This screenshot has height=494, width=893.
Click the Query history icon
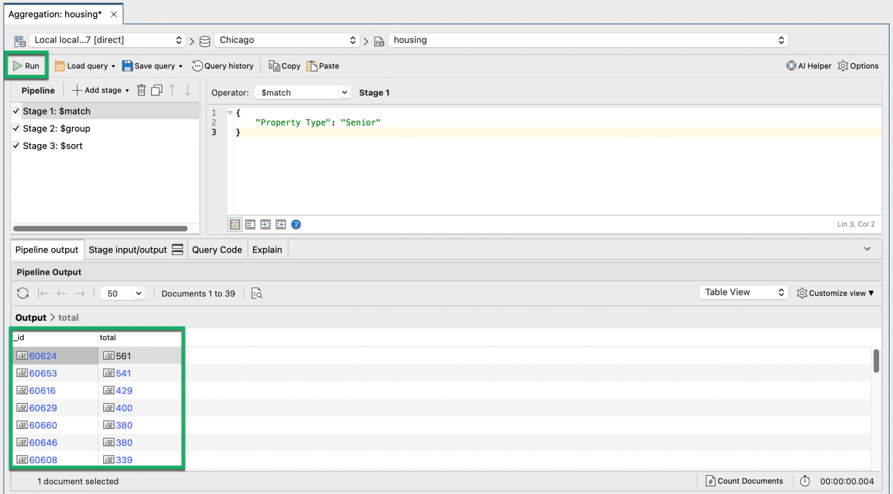[x=198, y=66]
